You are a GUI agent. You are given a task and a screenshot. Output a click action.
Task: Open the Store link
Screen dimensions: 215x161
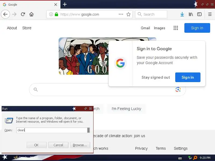[27, 28]
